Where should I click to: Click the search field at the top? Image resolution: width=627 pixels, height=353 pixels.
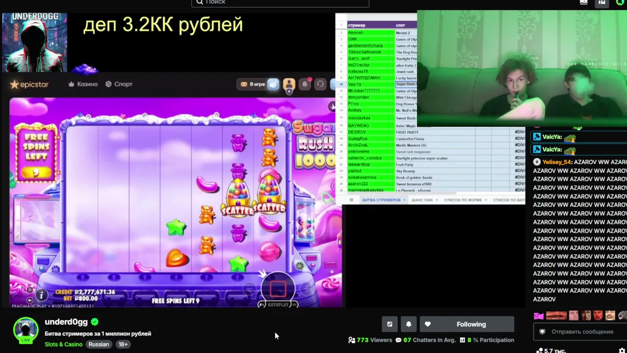280,2
